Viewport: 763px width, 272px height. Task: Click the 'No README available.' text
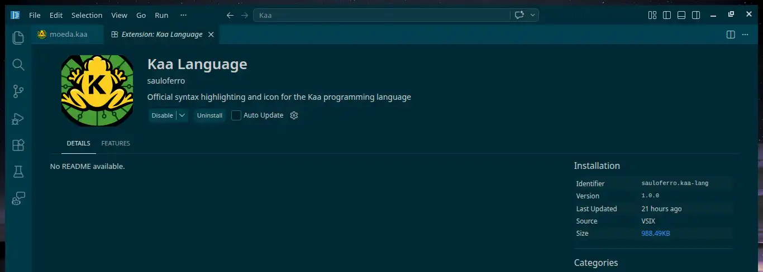click(87, 166)
